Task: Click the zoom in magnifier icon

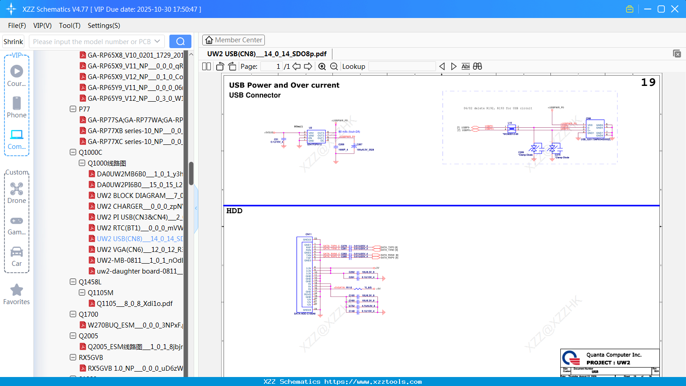Action: (322, 67)
